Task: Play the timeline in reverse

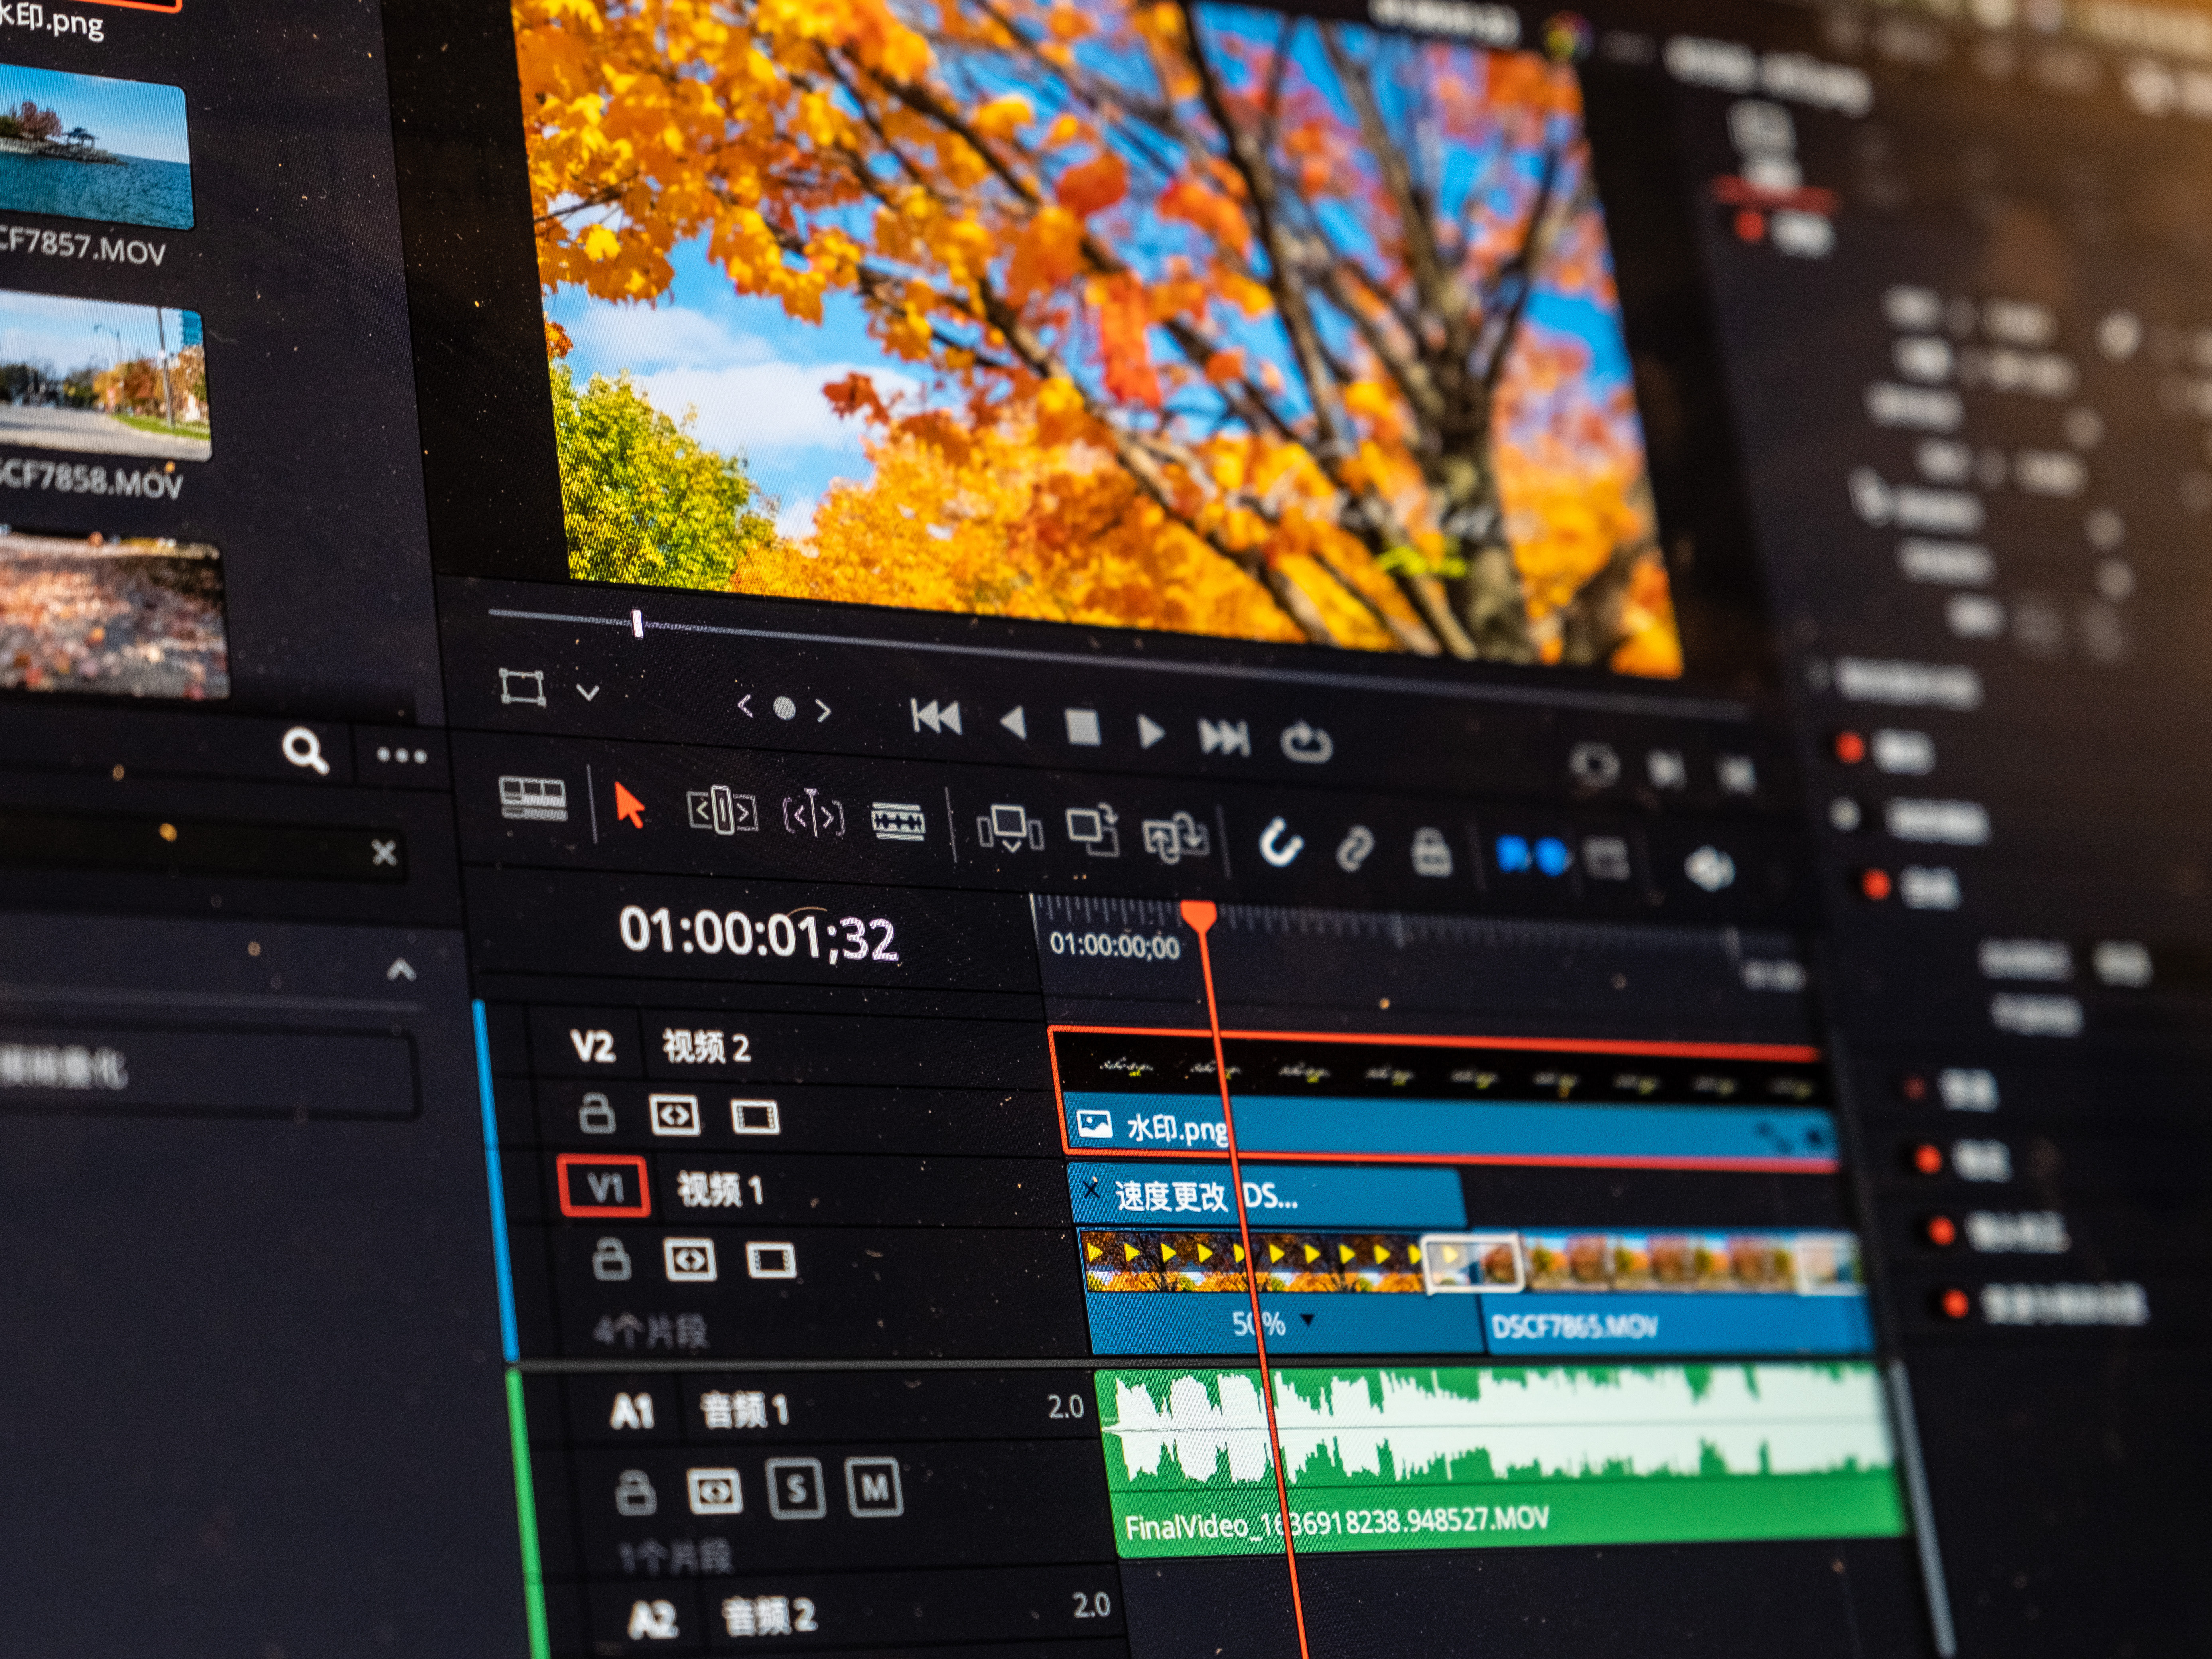Action: point(1013,722)
